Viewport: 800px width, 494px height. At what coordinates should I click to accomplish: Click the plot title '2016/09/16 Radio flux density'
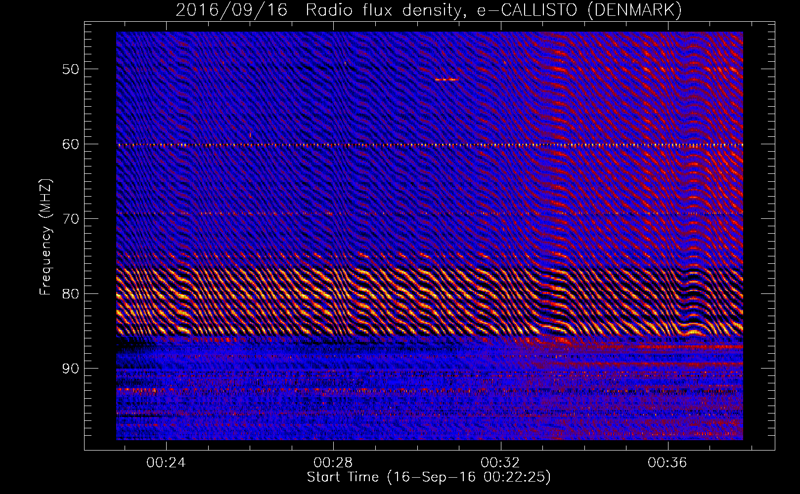[429, 10]
